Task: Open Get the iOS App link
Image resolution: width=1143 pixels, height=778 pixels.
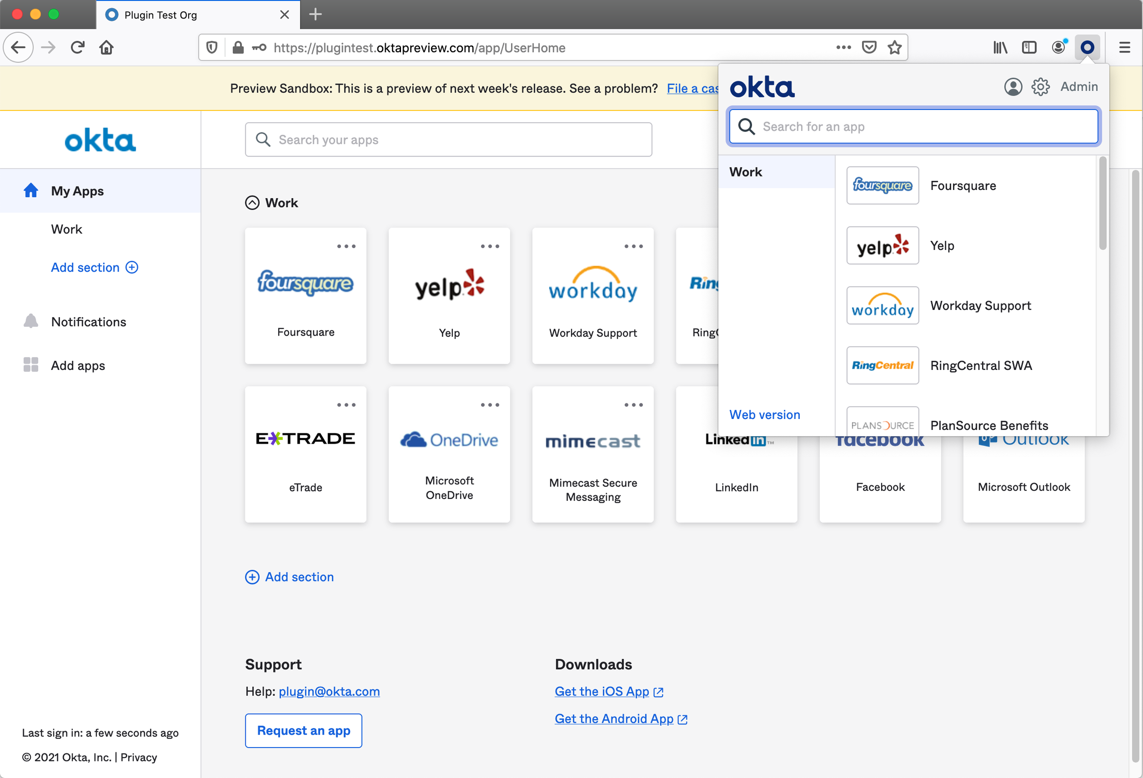Action: point(610,691)
